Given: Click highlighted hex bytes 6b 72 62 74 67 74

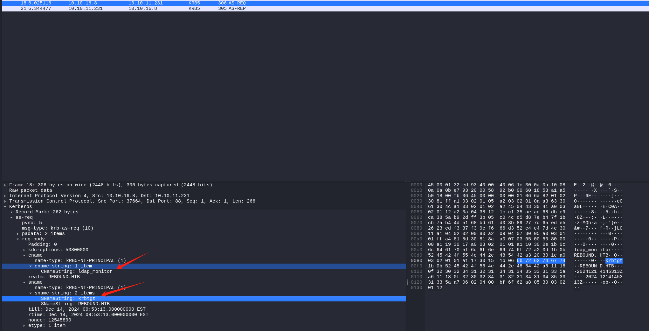Looking at the screenshot, I should pyautogui.click(x=541, y=261).
